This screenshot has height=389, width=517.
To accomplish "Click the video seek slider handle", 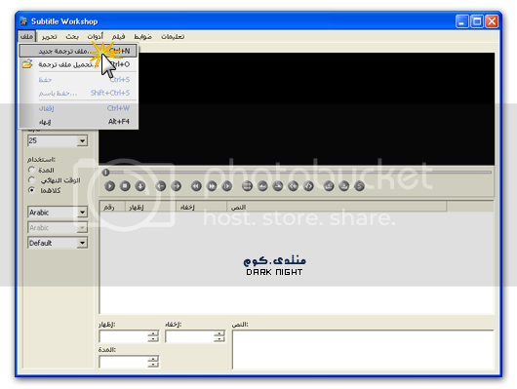I will tap(105, 173).
